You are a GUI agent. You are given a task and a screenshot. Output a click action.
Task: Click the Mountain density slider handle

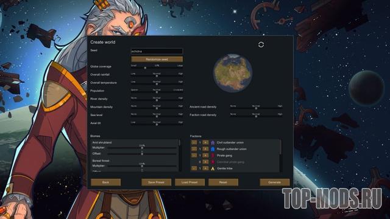point(157,108)
